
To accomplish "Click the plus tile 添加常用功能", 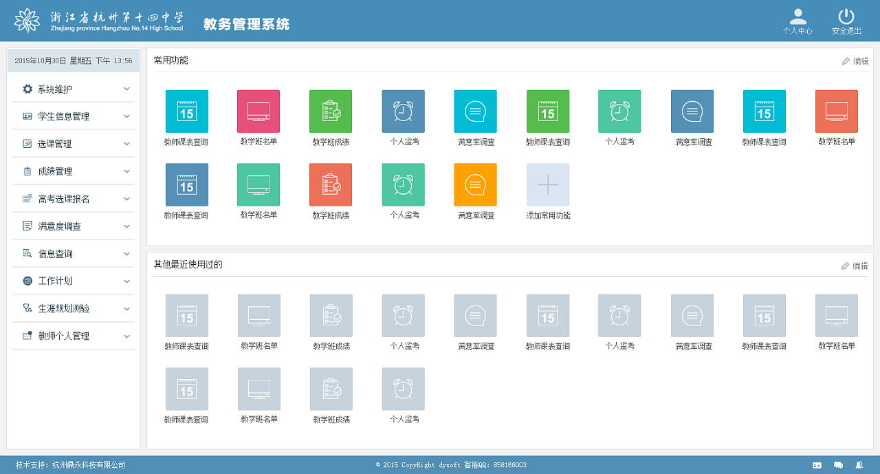I will (548, 184).
